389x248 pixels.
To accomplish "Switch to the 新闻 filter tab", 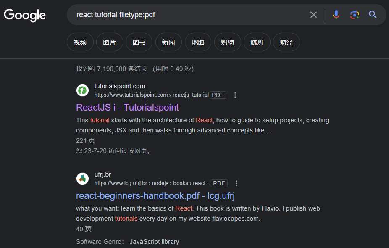I will (x=168, y=42).
